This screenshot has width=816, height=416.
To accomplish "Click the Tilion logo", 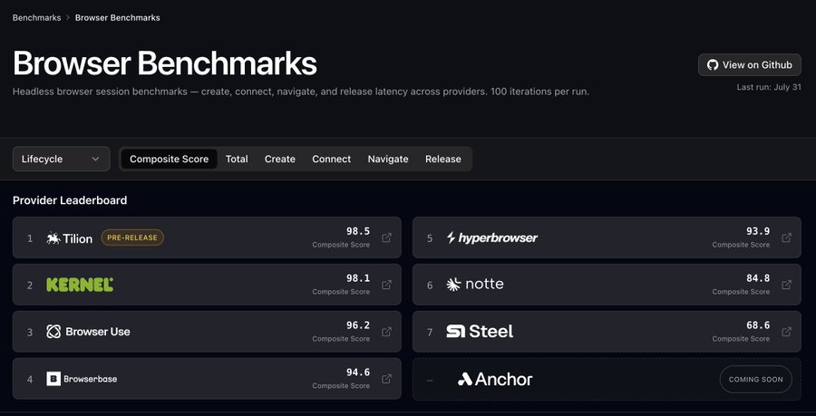I will click(69, 238).
